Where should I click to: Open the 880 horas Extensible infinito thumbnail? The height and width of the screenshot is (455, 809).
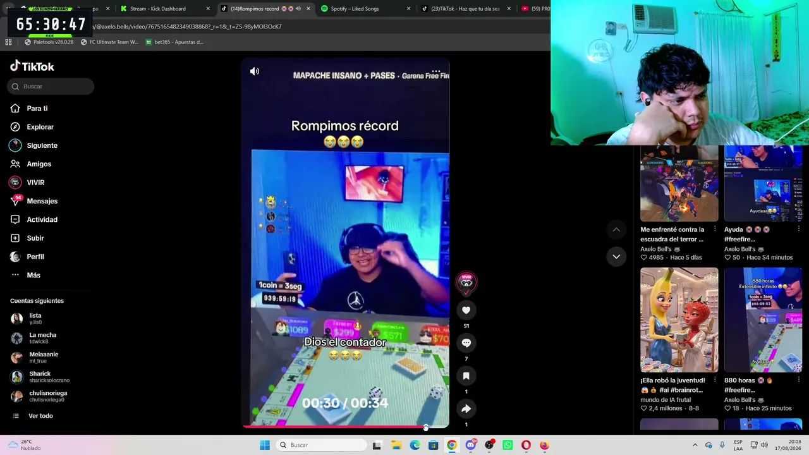763,320
